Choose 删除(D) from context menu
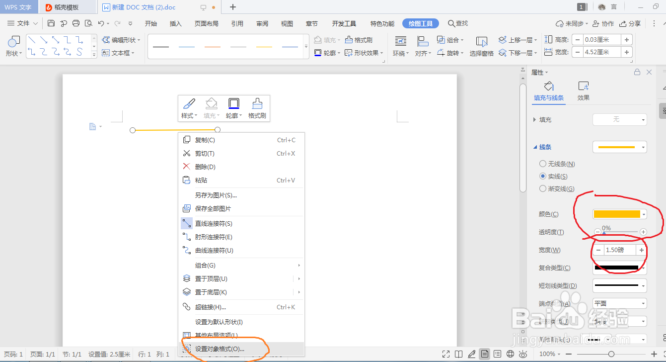The width and height of the screenshot is (666, 362). pyautogui.click(x=241, y=167)
